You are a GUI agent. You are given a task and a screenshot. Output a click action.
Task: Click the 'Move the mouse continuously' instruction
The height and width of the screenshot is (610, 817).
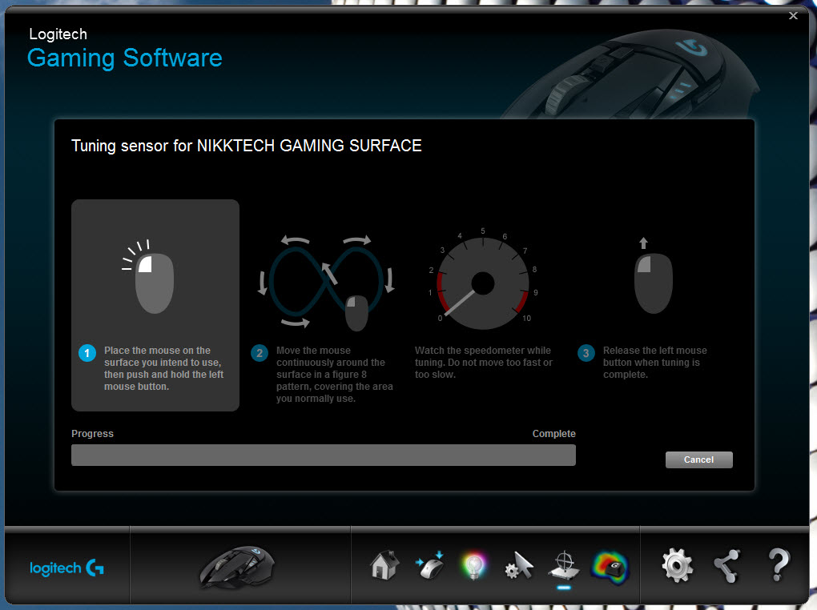pos(335,375)
